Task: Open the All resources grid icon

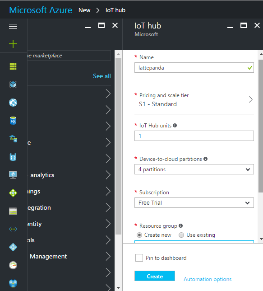Action: [x=13, y=66]
